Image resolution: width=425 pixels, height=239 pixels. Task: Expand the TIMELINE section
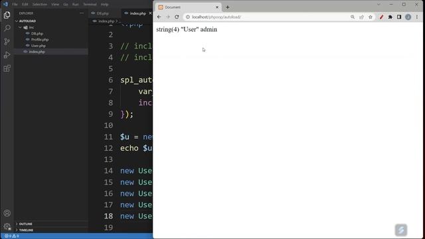coord(17,230)
